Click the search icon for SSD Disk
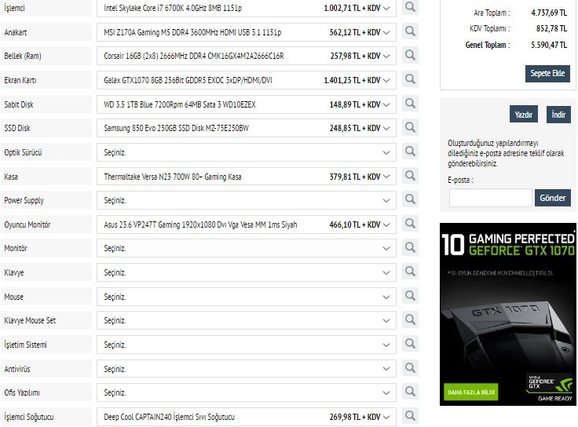Viewport: 578px width, 427px height. click(410, 127)
